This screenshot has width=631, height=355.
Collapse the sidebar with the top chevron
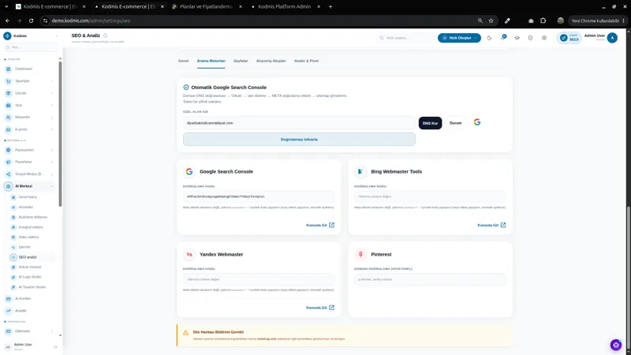56,35
